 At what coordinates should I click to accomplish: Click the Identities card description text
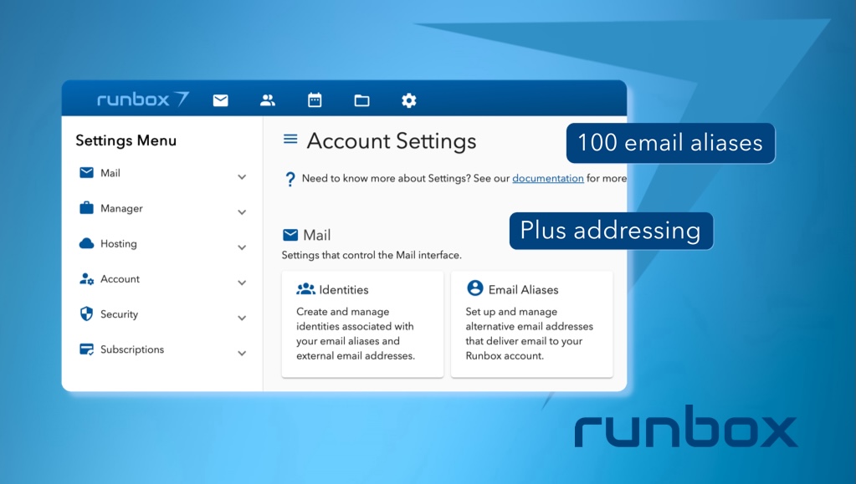coord(356,334)
